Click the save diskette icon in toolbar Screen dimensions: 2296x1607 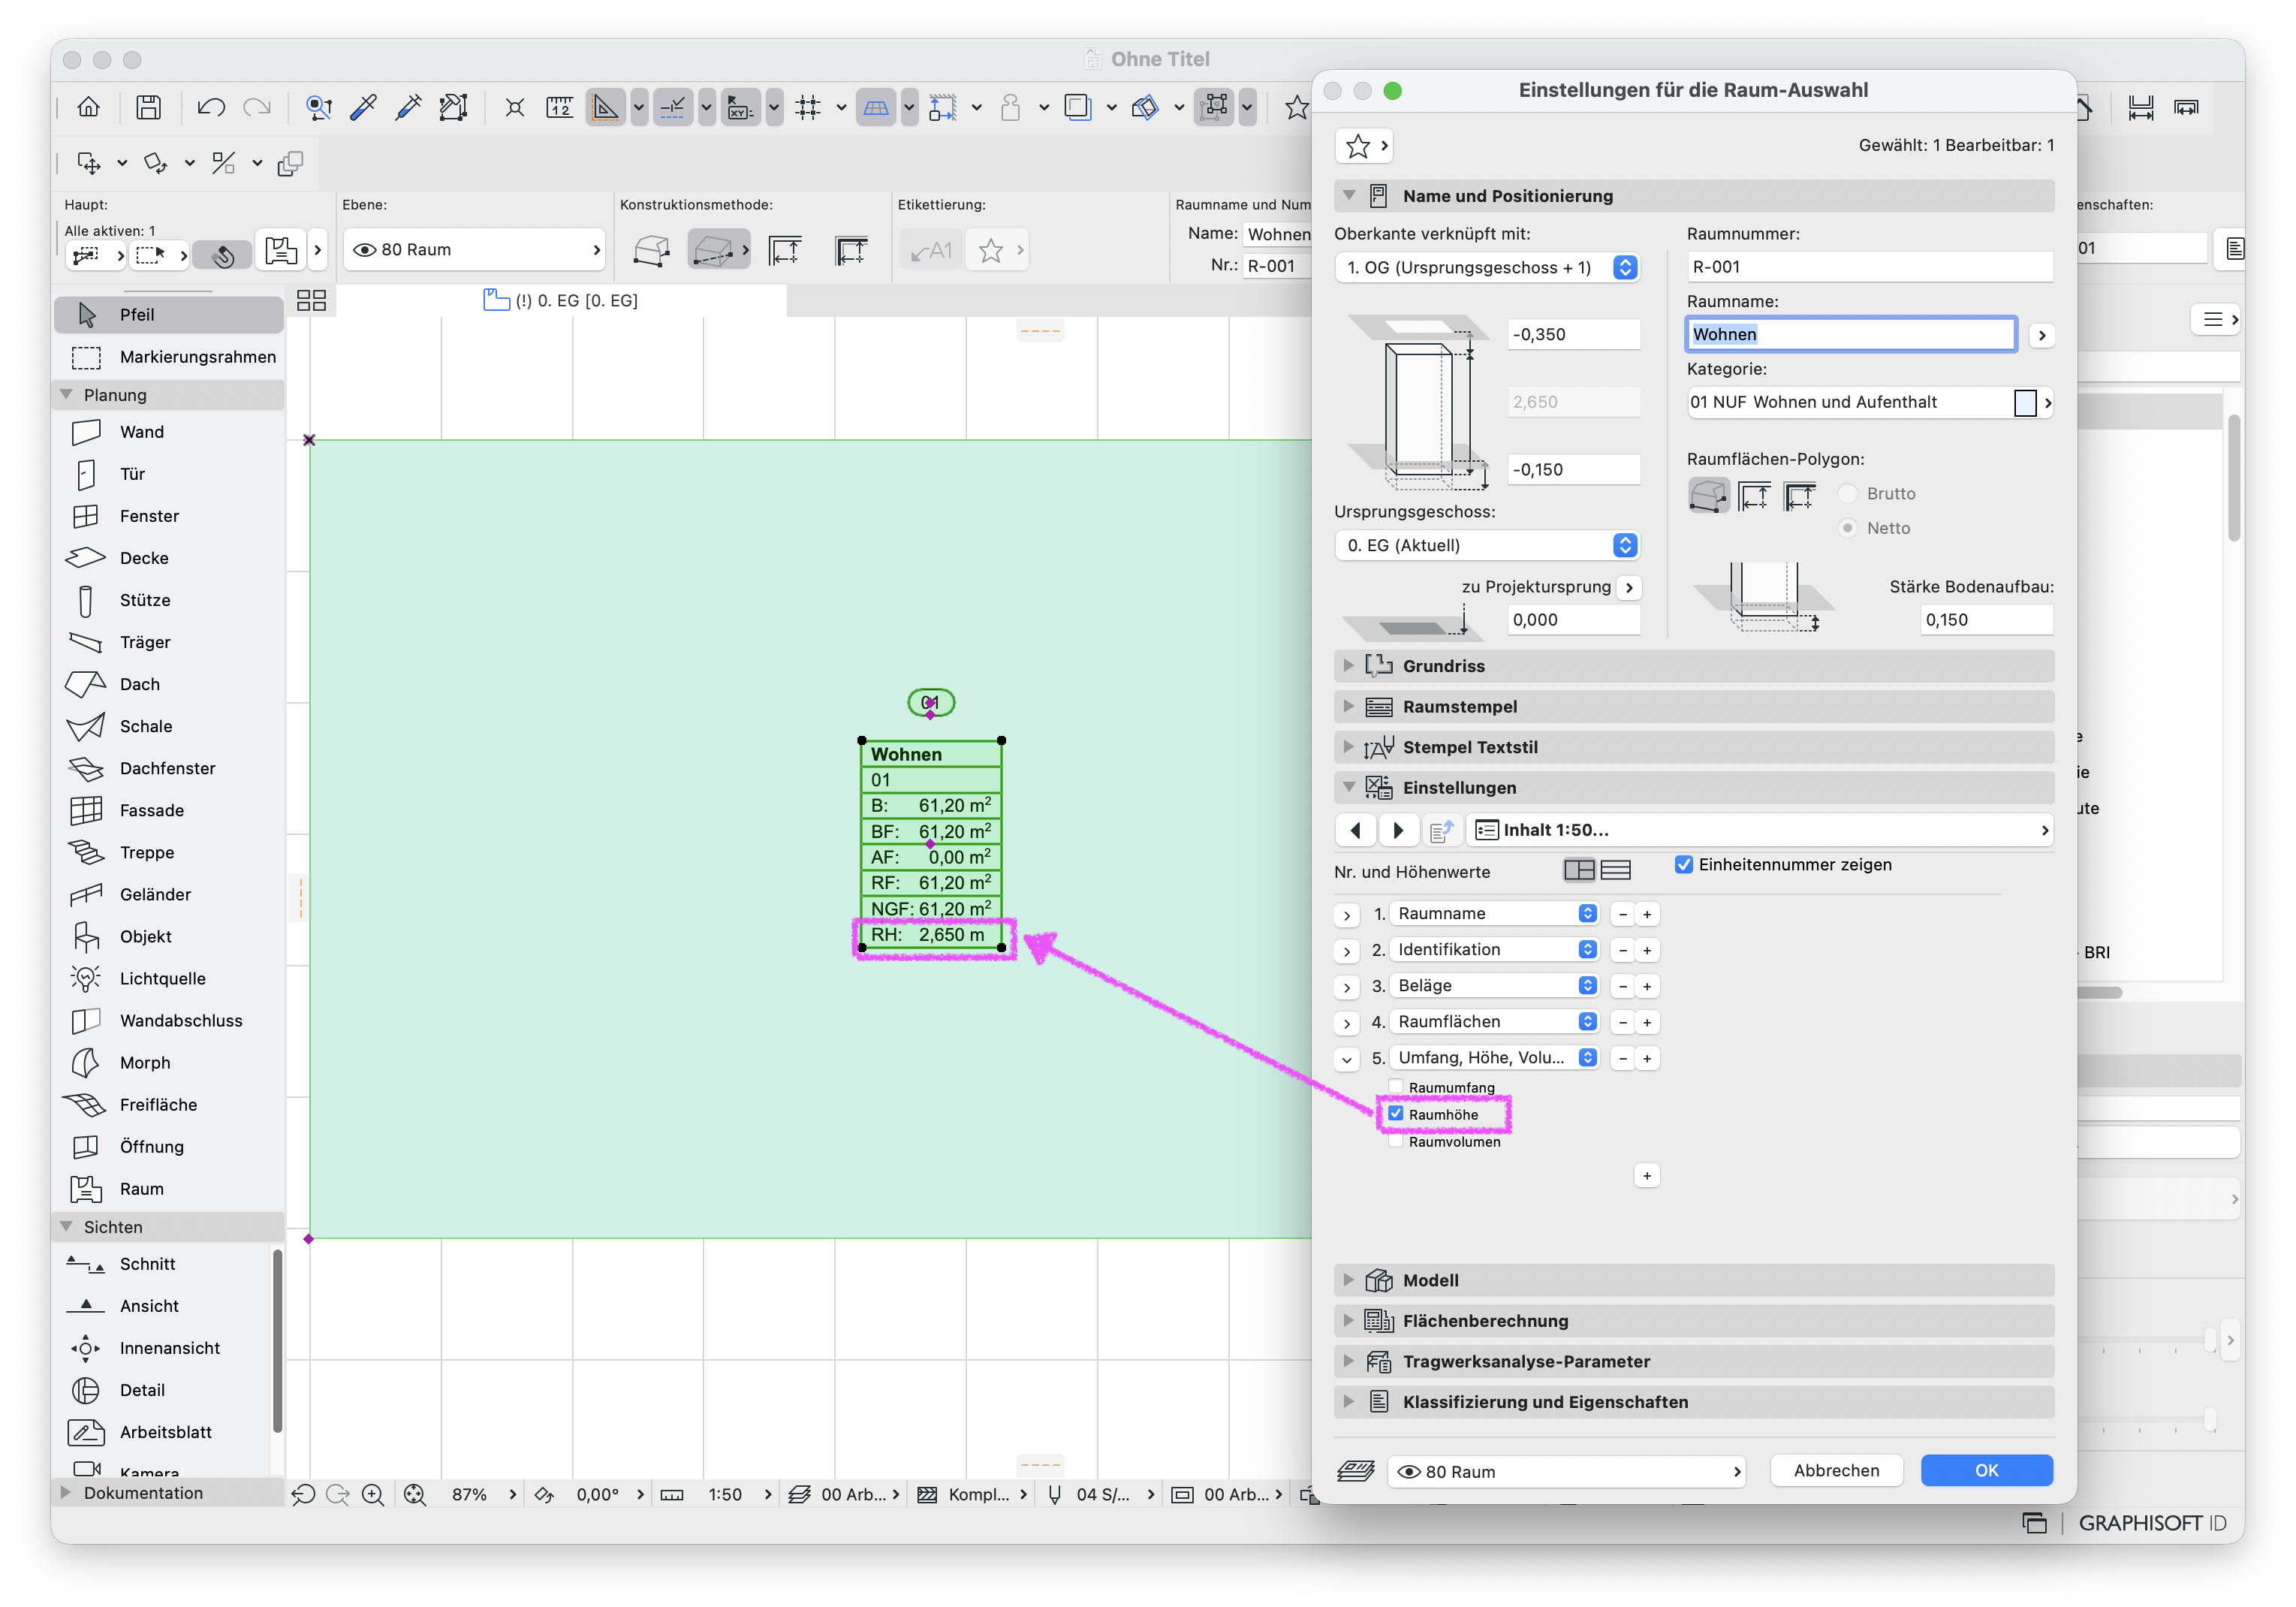point(148,107)
